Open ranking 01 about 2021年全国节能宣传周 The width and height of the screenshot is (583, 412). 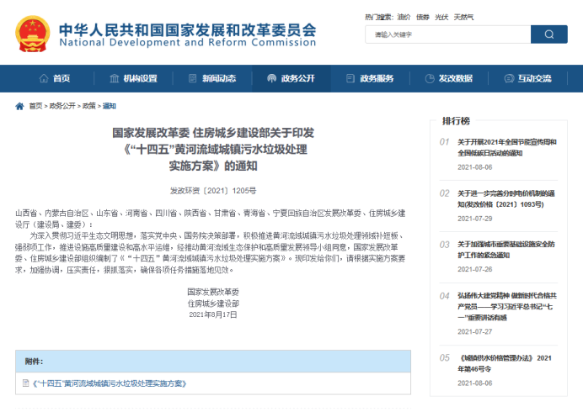pos(507,147)
